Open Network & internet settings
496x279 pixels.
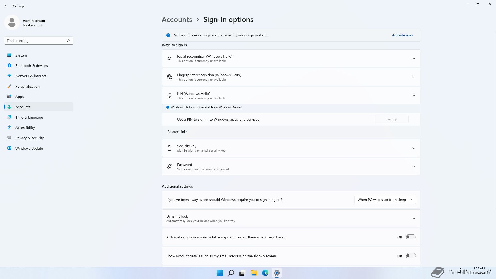tap(39, 76)
